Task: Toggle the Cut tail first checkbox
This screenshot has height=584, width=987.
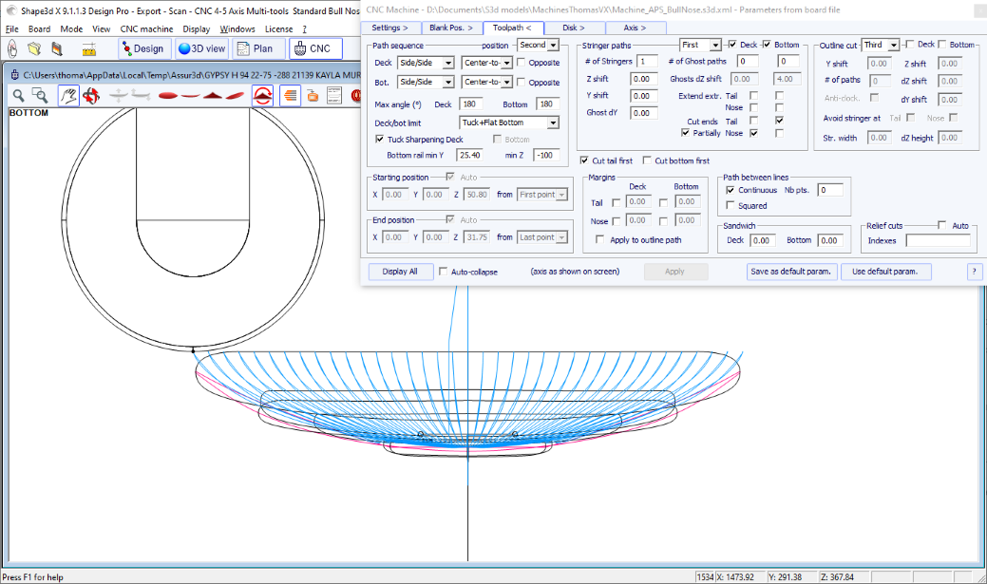Action: (583, 160)
